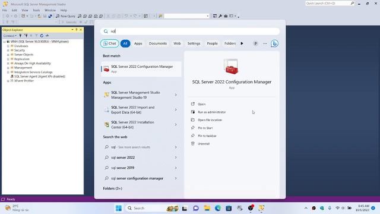
Task: Collapse the VINH server root node
Action: [4, 42]
